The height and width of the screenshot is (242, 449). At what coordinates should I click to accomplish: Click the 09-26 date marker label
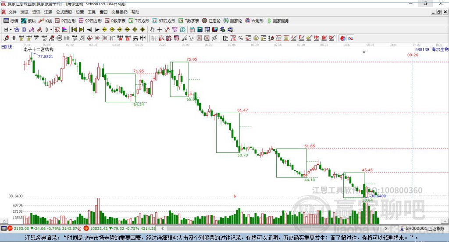click(413, 55)
